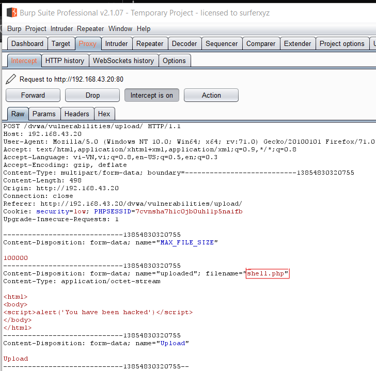Click the Referer header line
Screen dimensions: 376x371
click(x=123, y=204)
